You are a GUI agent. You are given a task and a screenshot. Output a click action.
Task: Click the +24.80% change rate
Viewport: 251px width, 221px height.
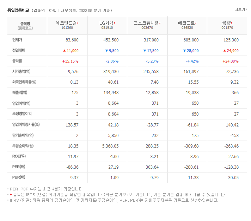click(231, 61)
